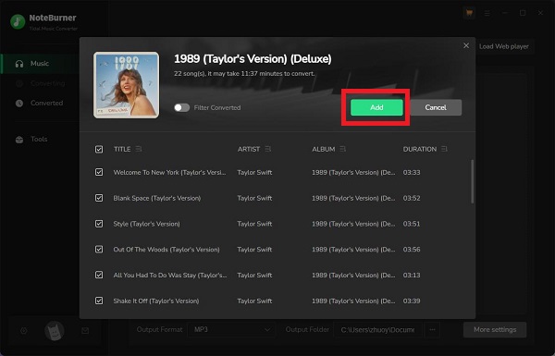The image size is (555, 356).
Task: Click the Music headphones icon
Action: (x=19, y=64)
